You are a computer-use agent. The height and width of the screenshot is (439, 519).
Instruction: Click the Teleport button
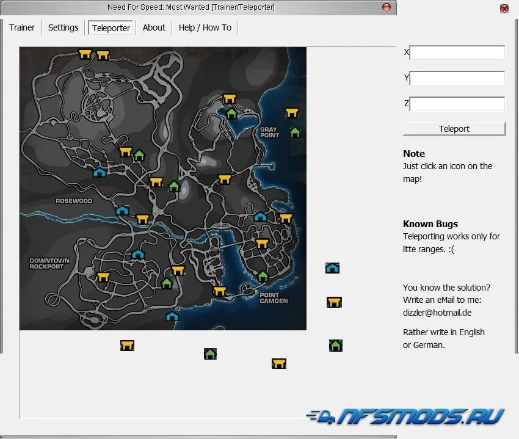(454, 129)
